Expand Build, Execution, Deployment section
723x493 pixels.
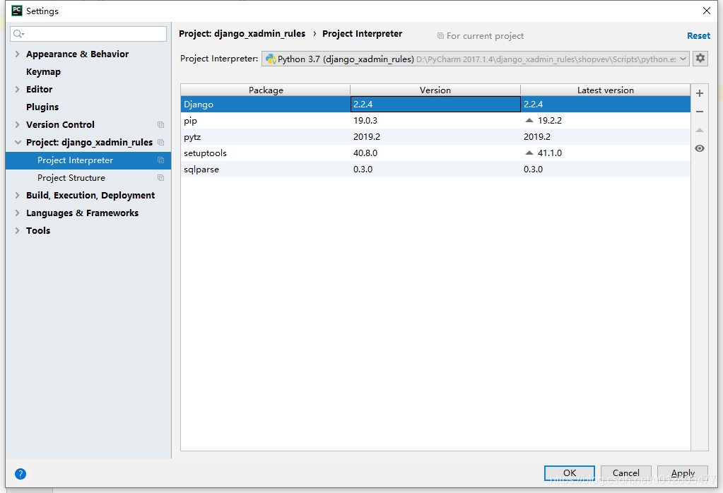point(18,195)
